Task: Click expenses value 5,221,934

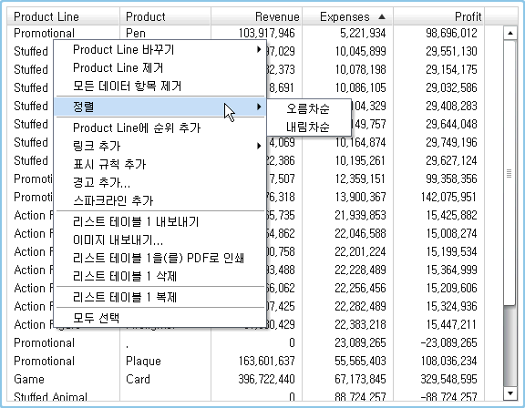Action: pos(363,33)
